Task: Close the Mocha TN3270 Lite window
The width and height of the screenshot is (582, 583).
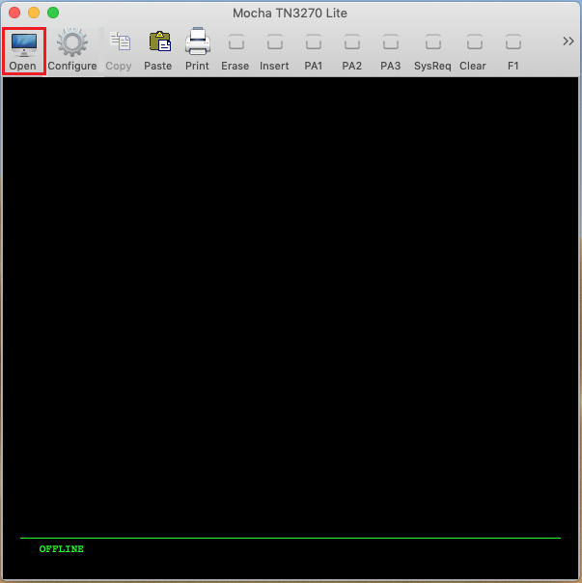Action: 14,13
